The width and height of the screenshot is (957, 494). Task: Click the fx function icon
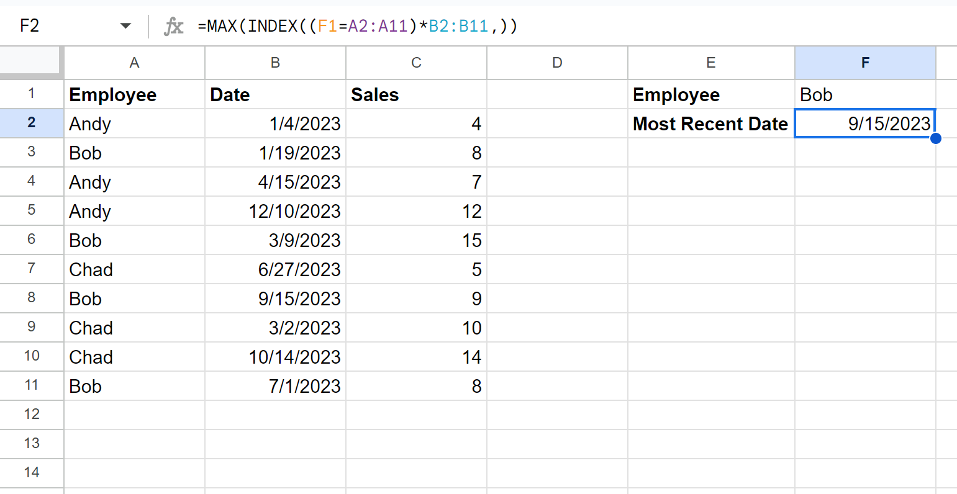coord(173,26)
